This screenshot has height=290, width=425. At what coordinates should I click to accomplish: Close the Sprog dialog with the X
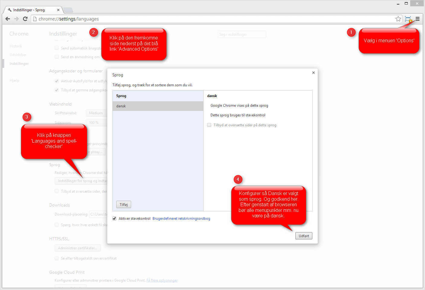tap(313, 73)
